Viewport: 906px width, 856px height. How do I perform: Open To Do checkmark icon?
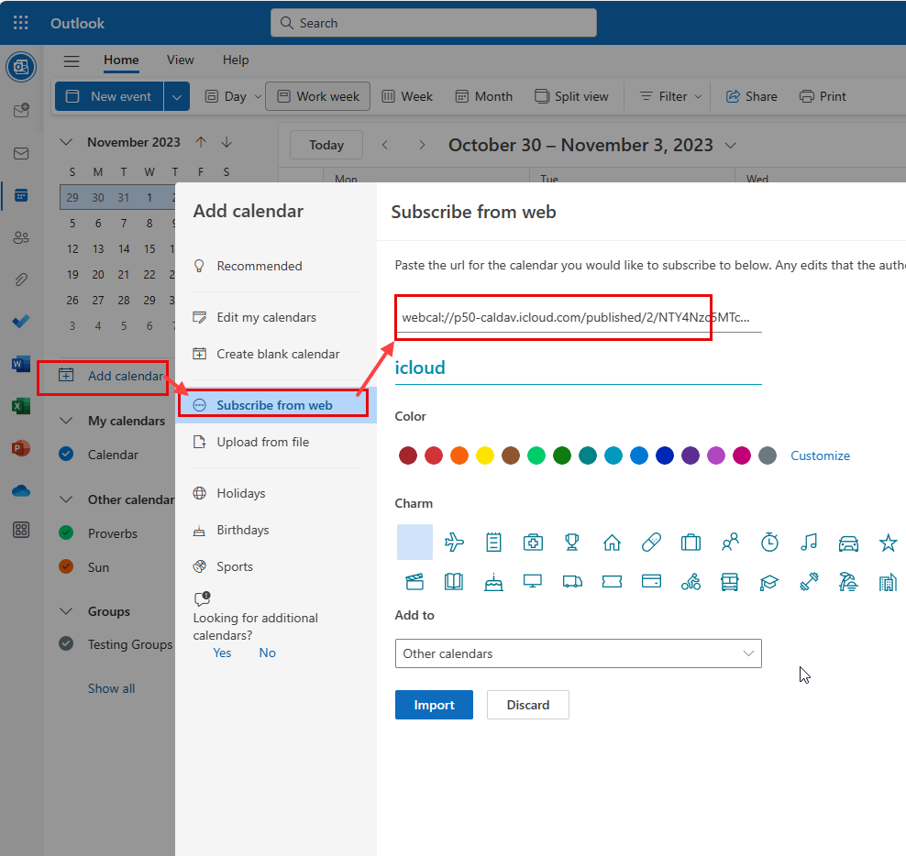pos(21,322)
